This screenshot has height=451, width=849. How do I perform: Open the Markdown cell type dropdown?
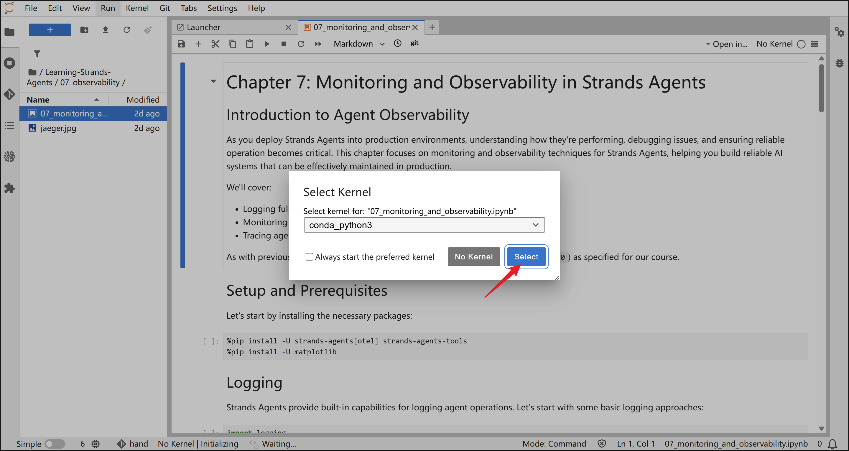[x=359, y=44]
